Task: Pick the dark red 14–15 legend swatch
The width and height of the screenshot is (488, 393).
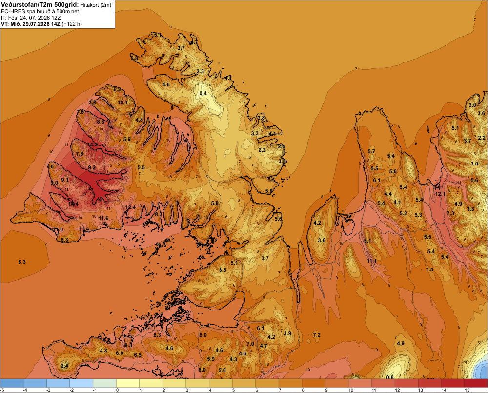Action: coord(452,383)
